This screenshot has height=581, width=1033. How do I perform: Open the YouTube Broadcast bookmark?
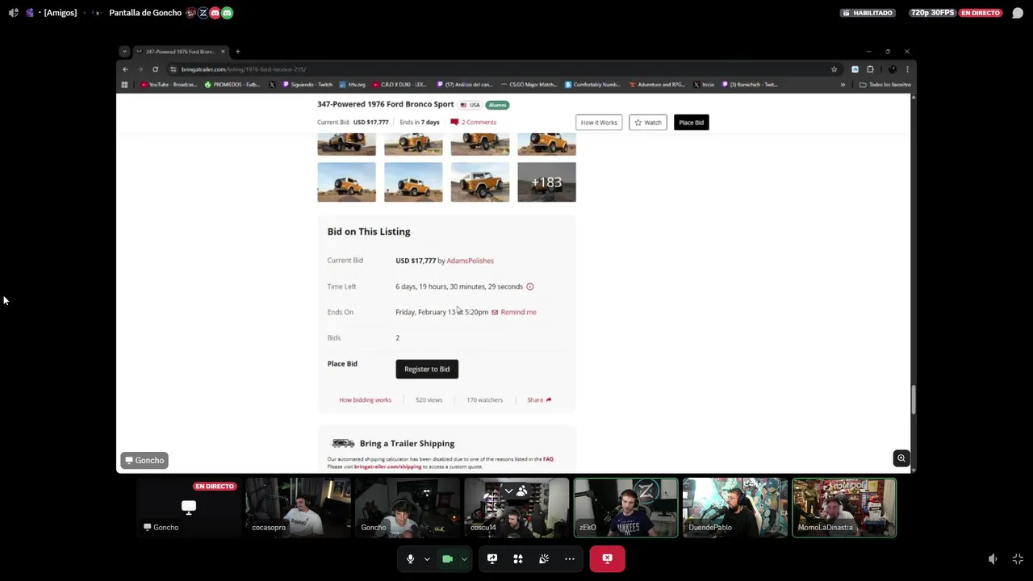pyautogui.click(x=168, y=85)
